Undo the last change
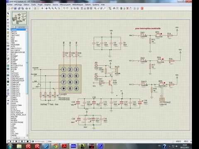Viewport: 199px width, 149px height. [64, 8]
